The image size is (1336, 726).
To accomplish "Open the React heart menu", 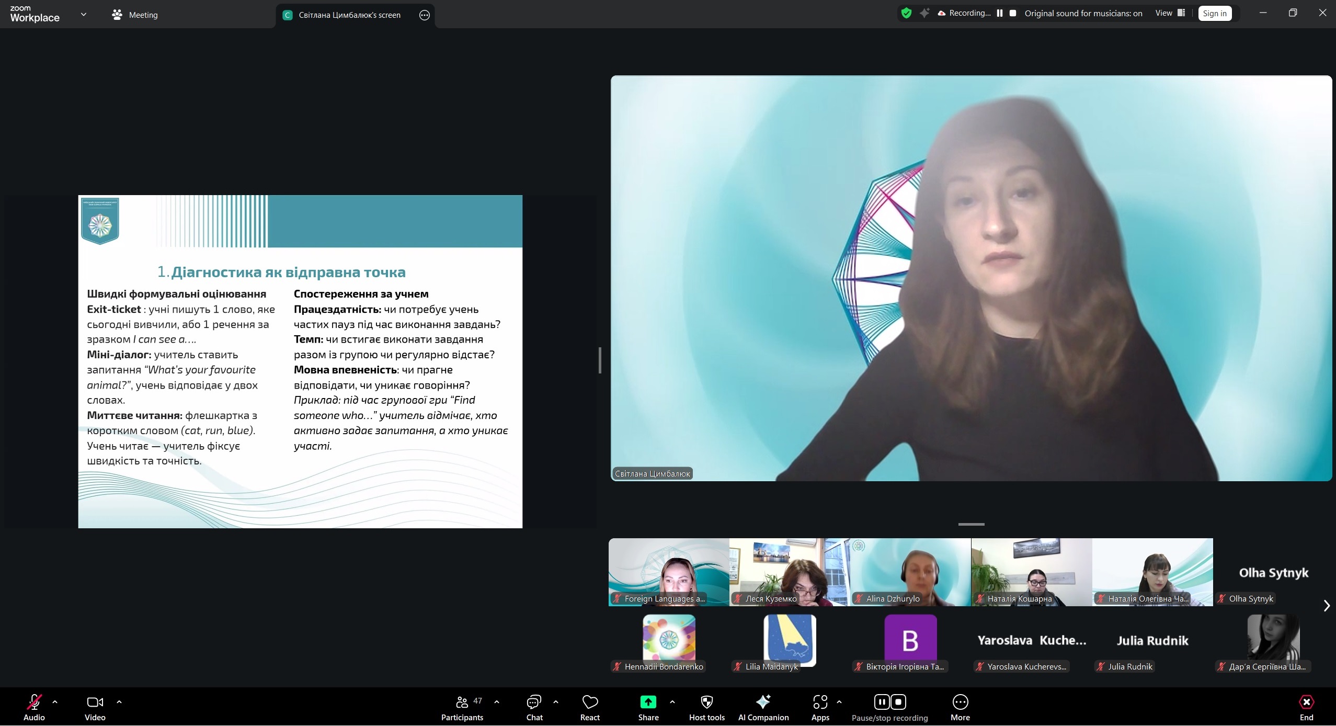I will [590, 707].
